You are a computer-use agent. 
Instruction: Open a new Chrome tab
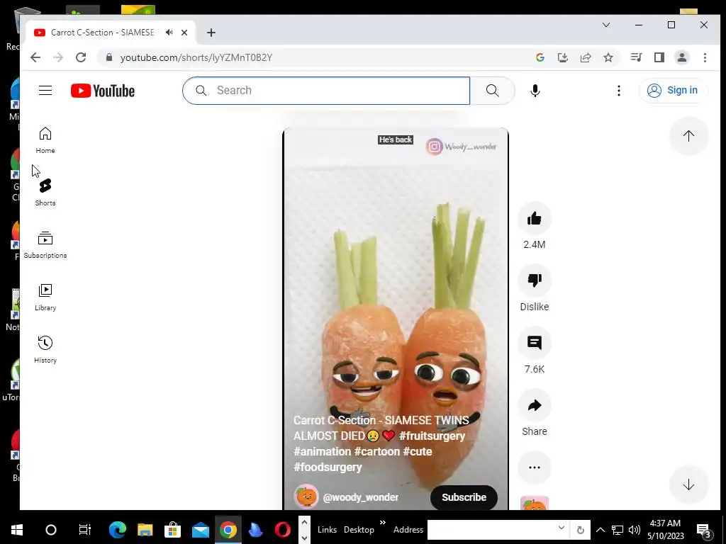tap(211, 33)
